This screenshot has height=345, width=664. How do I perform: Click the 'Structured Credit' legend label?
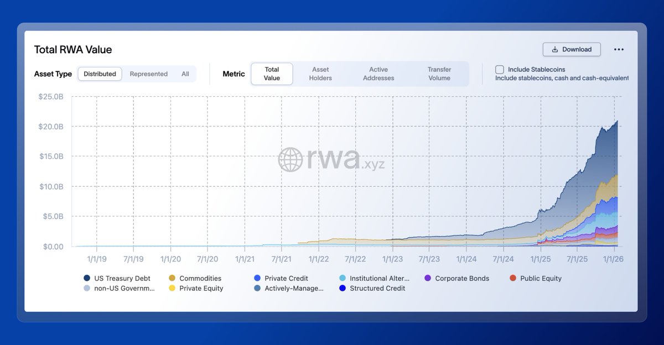coord(377,289)
